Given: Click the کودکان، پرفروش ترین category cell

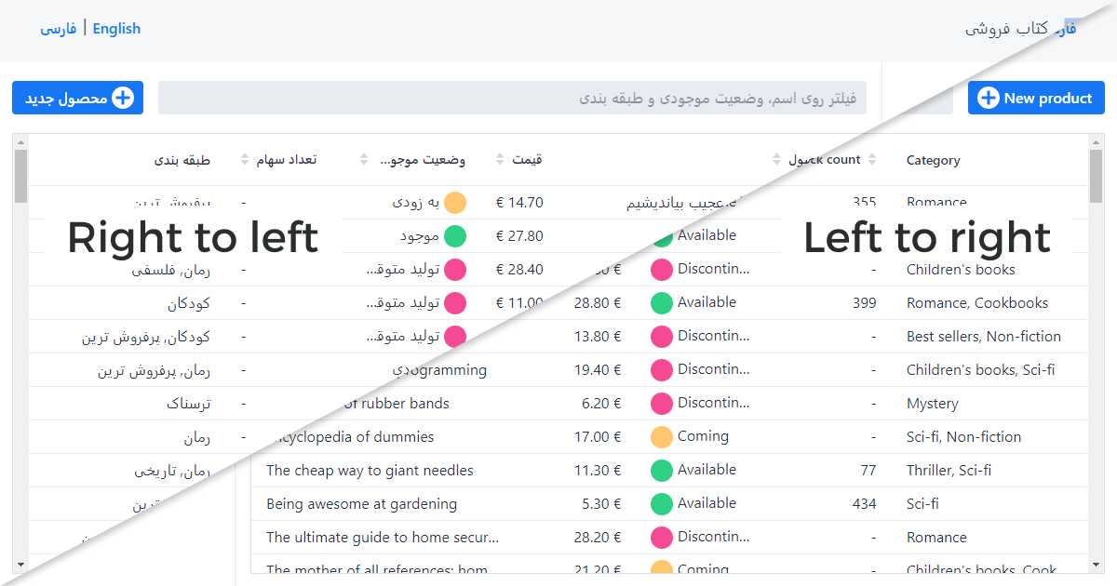Looking at the screenshot, I should [x=146, y=337].
